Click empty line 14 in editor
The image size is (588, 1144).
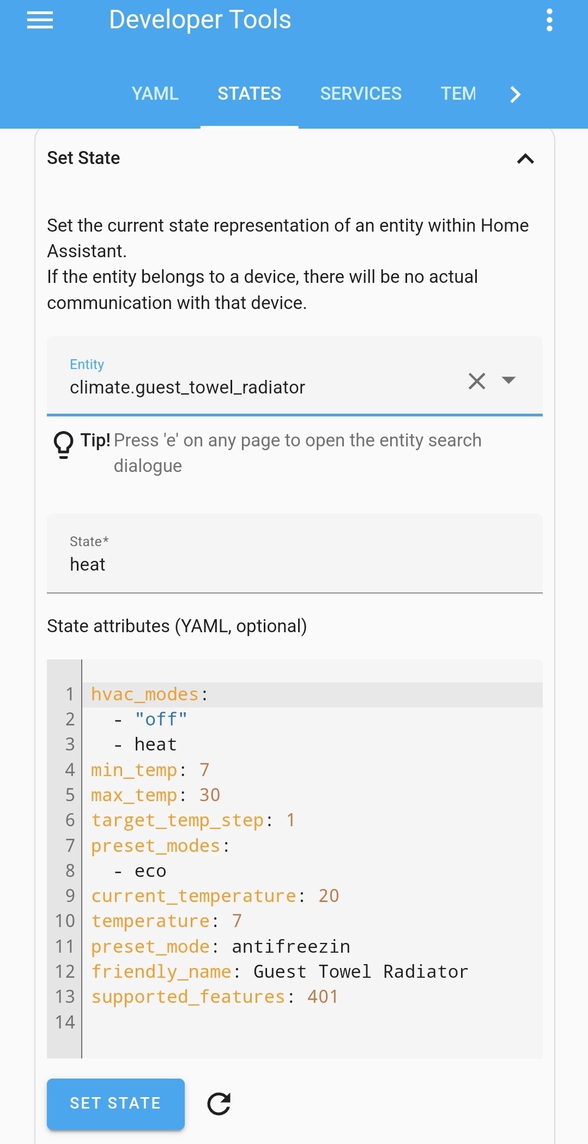point(312,1022)
